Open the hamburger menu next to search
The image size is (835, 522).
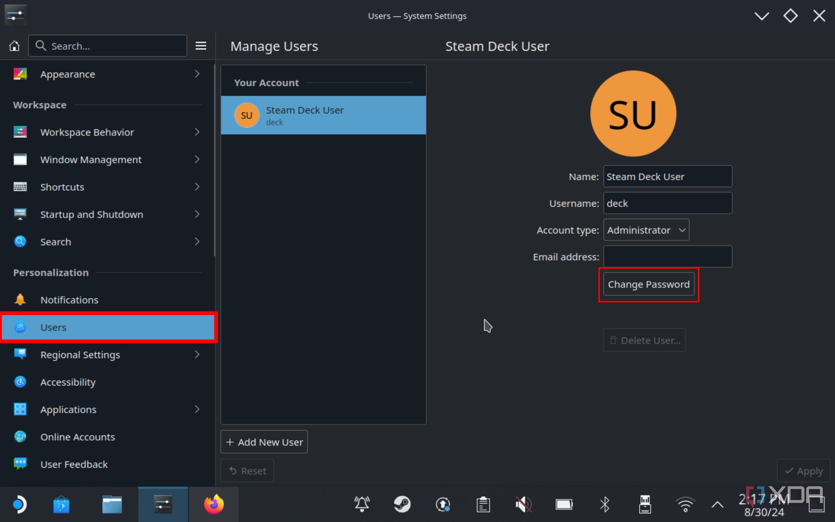point(201,46)
